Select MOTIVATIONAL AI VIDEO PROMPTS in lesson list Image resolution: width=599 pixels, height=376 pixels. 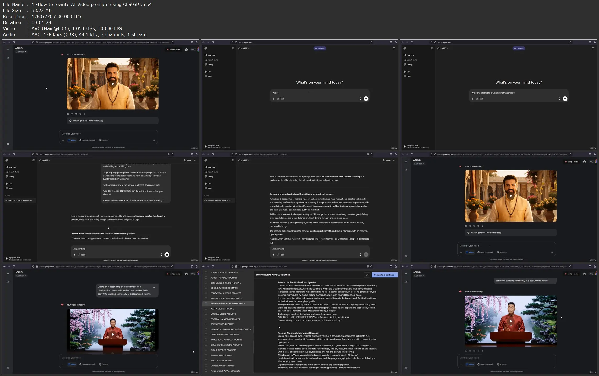[228, 304]
